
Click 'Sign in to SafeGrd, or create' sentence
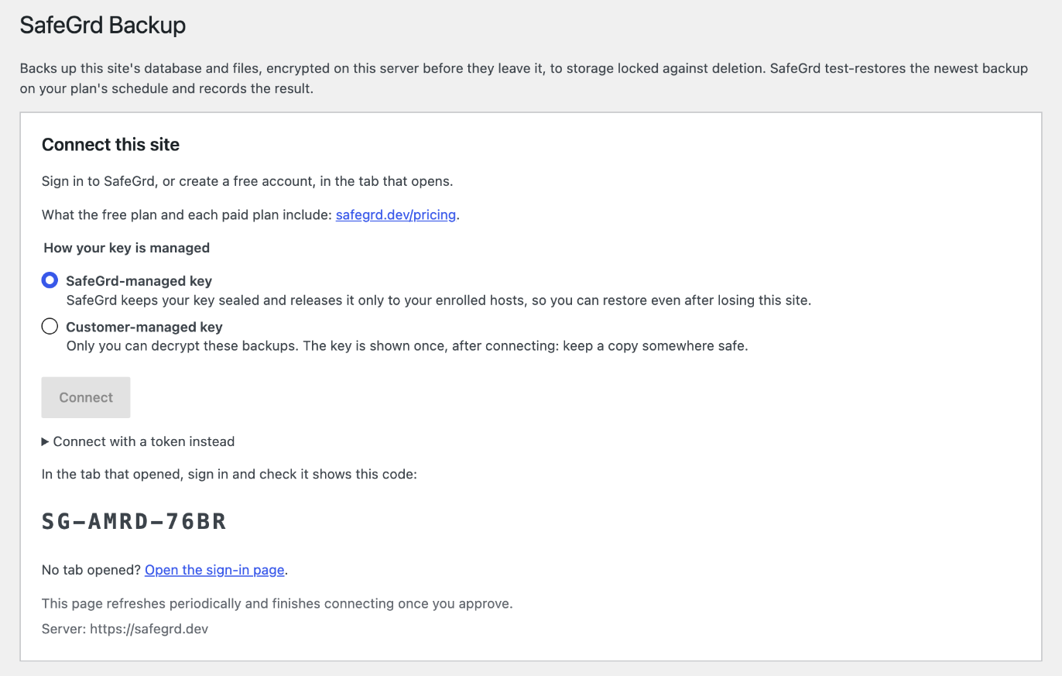tap(247, 181)
